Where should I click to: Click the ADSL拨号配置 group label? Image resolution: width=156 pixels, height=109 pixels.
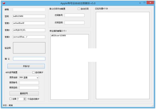coord(11,72)
